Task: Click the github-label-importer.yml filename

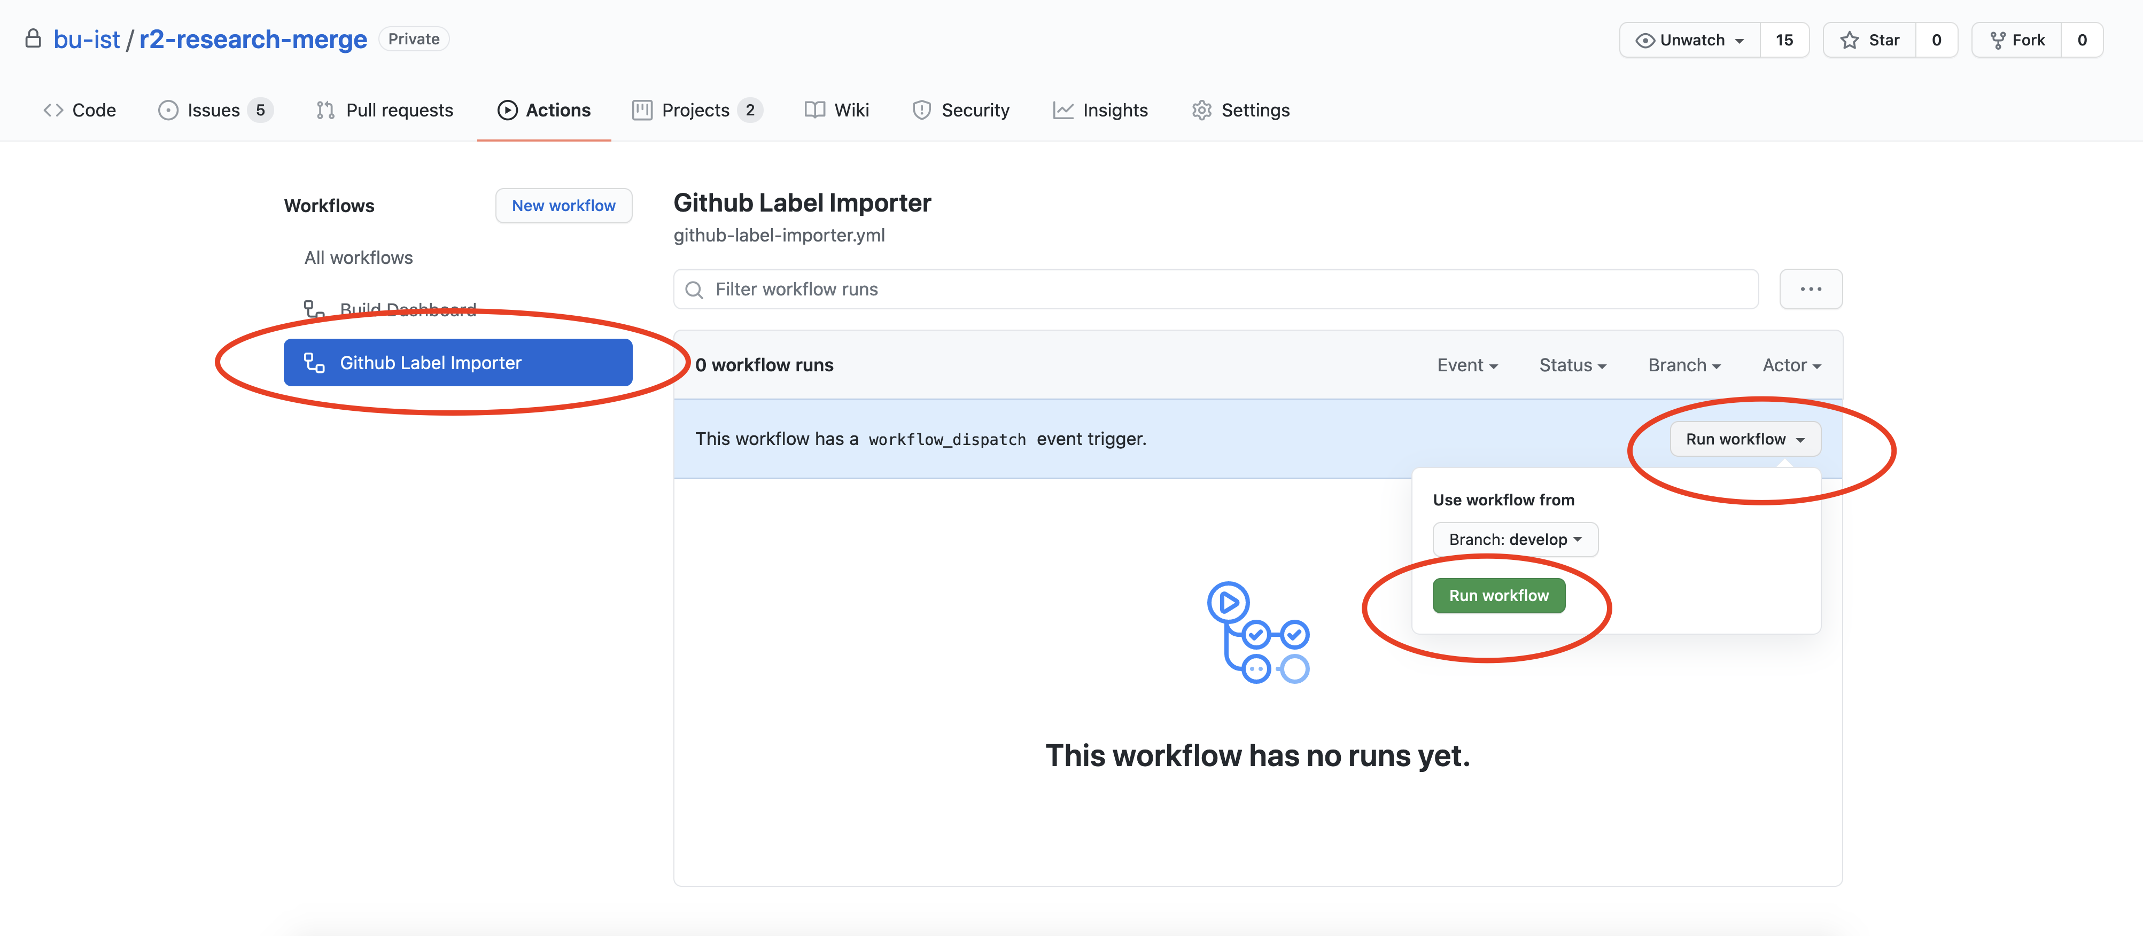Action: pos(779,236)
